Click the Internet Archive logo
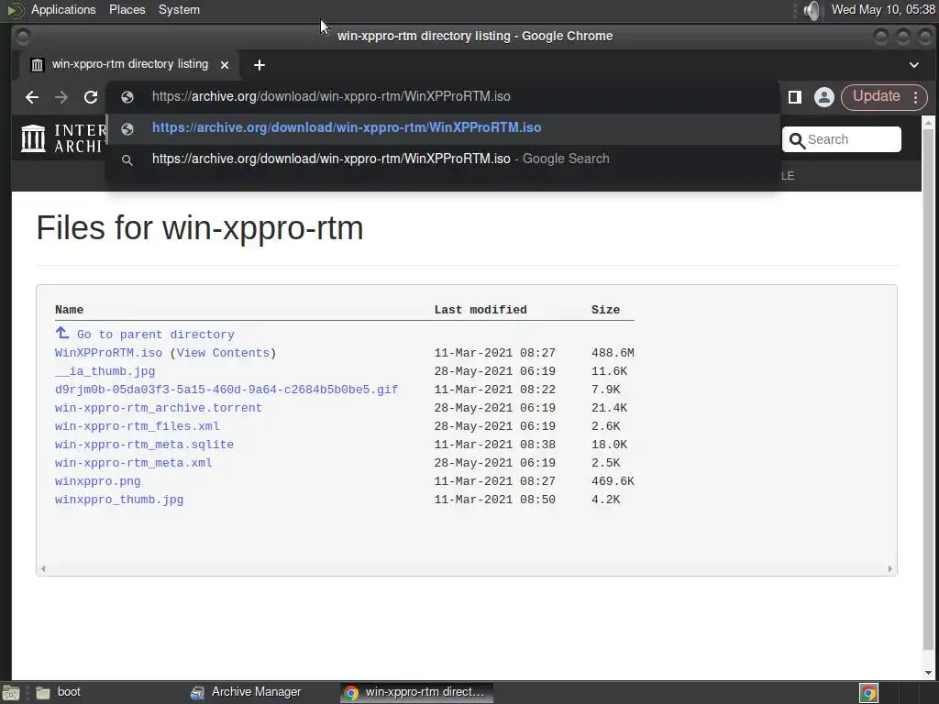 [62, 138]
